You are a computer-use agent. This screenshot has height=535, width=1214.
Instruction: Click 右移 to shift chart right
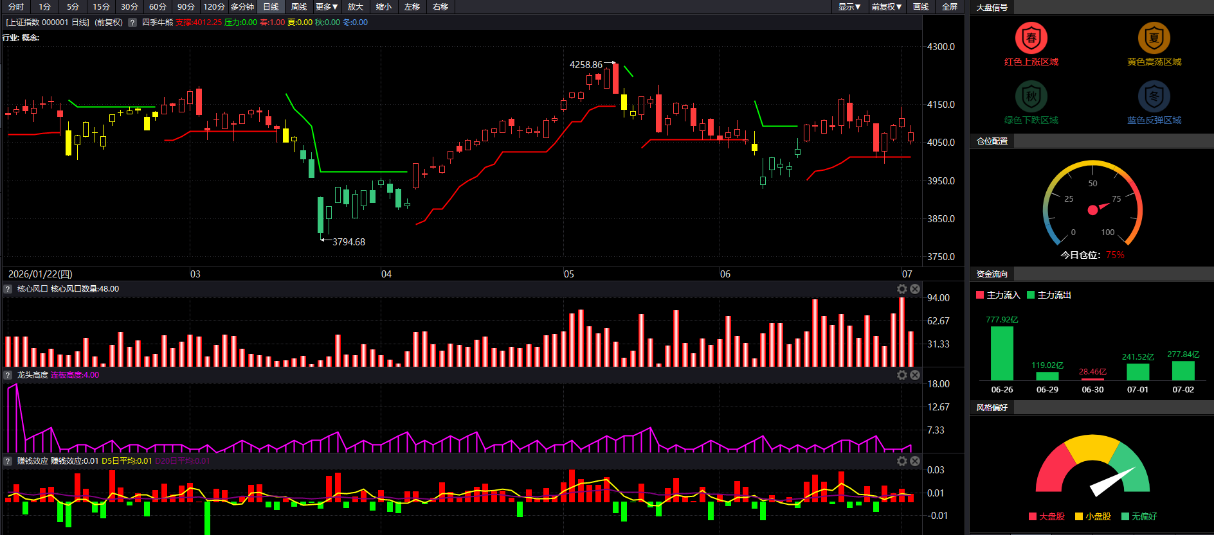click(x=440, y=7)
